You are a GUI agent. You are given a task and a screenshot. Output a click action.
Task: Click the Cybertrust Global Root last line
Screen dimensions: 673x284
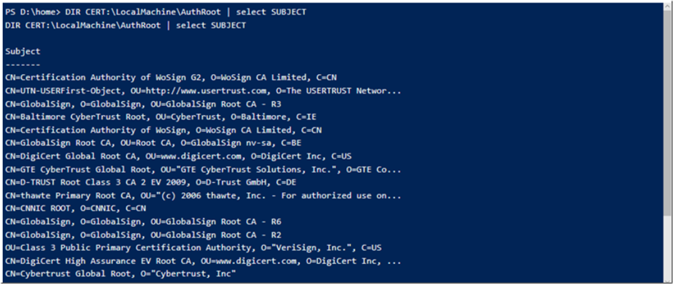[121, 274]
